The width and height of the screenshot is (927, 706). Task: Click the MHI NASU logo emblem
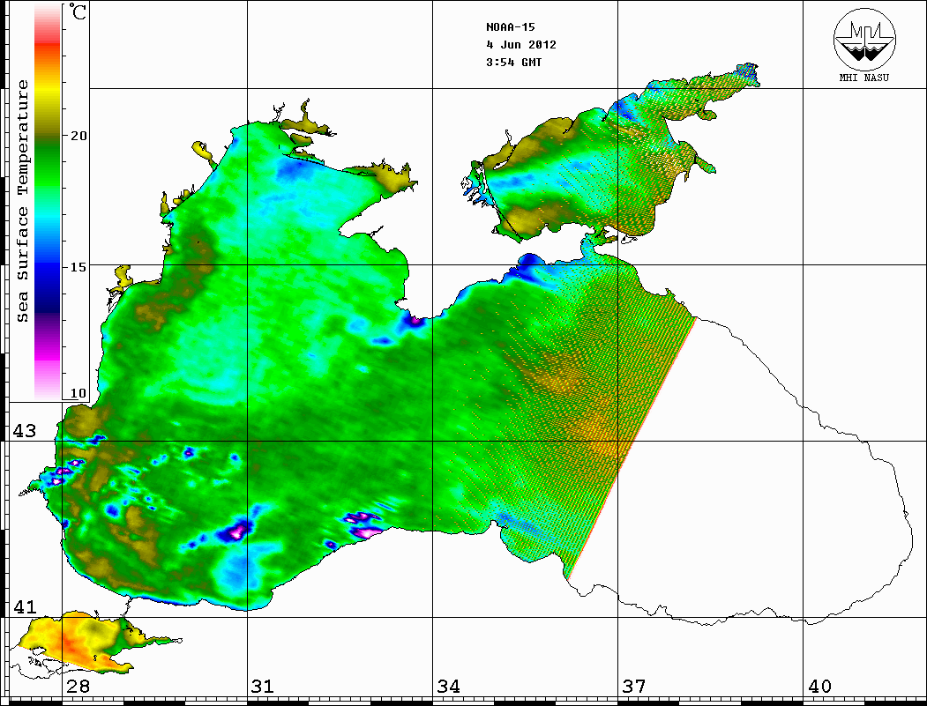864,39
